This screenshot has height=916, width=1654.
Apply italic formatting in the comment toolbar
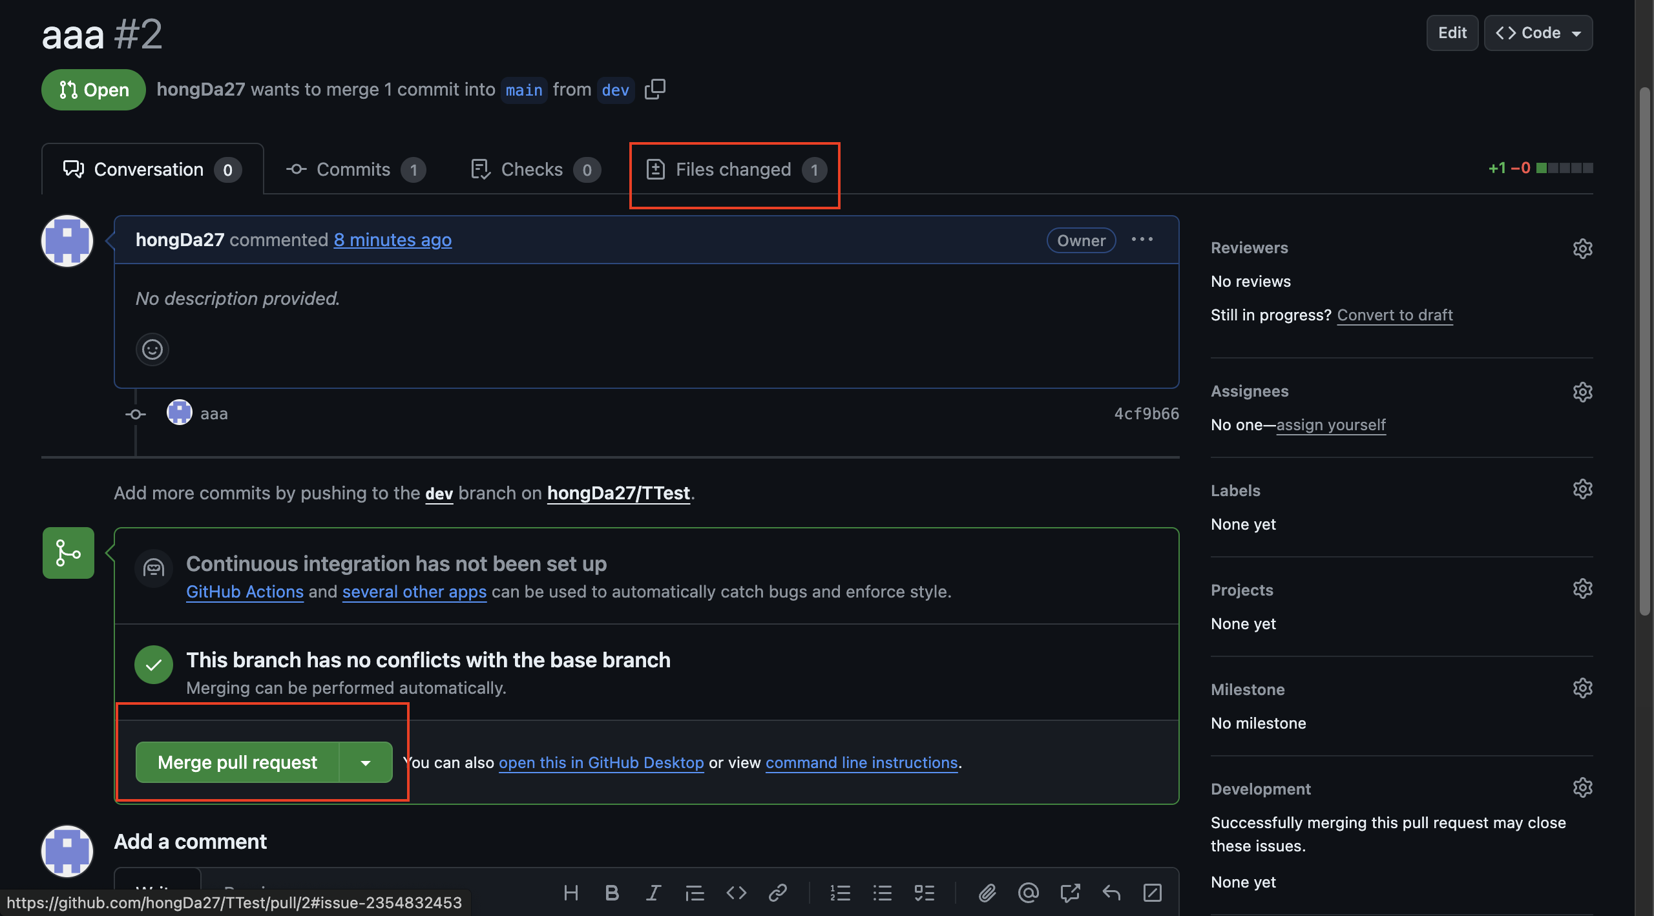(653, 893)
